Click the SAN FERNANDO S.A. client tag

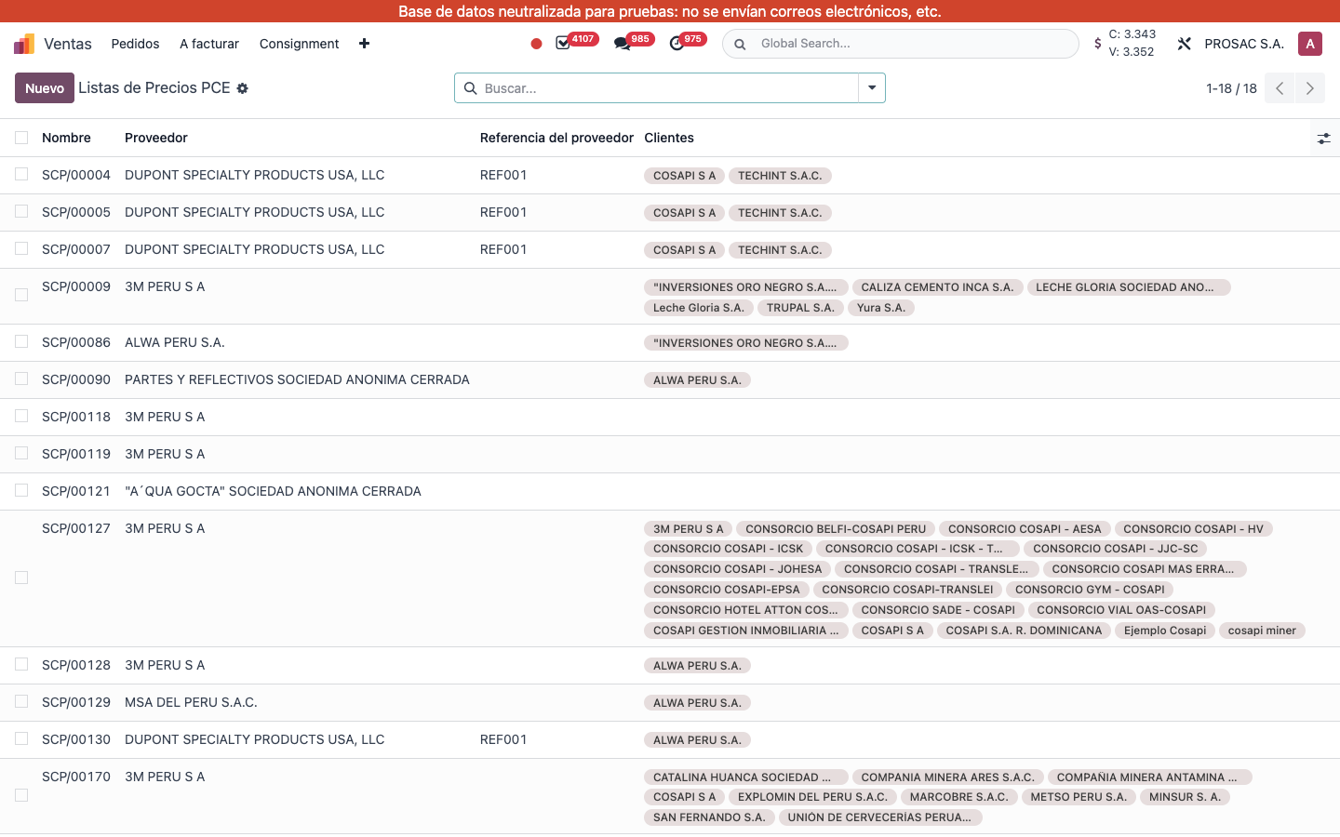tap(709, 817)
